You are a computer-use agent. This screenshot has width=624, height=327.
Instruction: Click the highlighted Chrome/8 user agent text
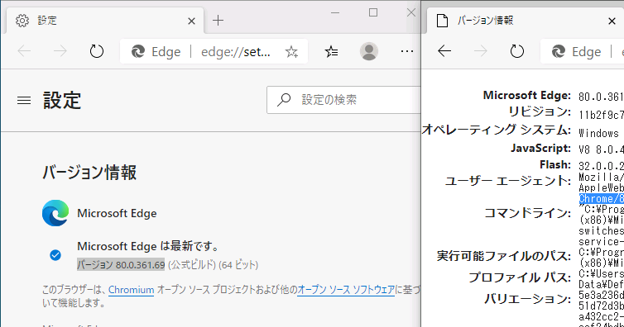pos(602,199)
